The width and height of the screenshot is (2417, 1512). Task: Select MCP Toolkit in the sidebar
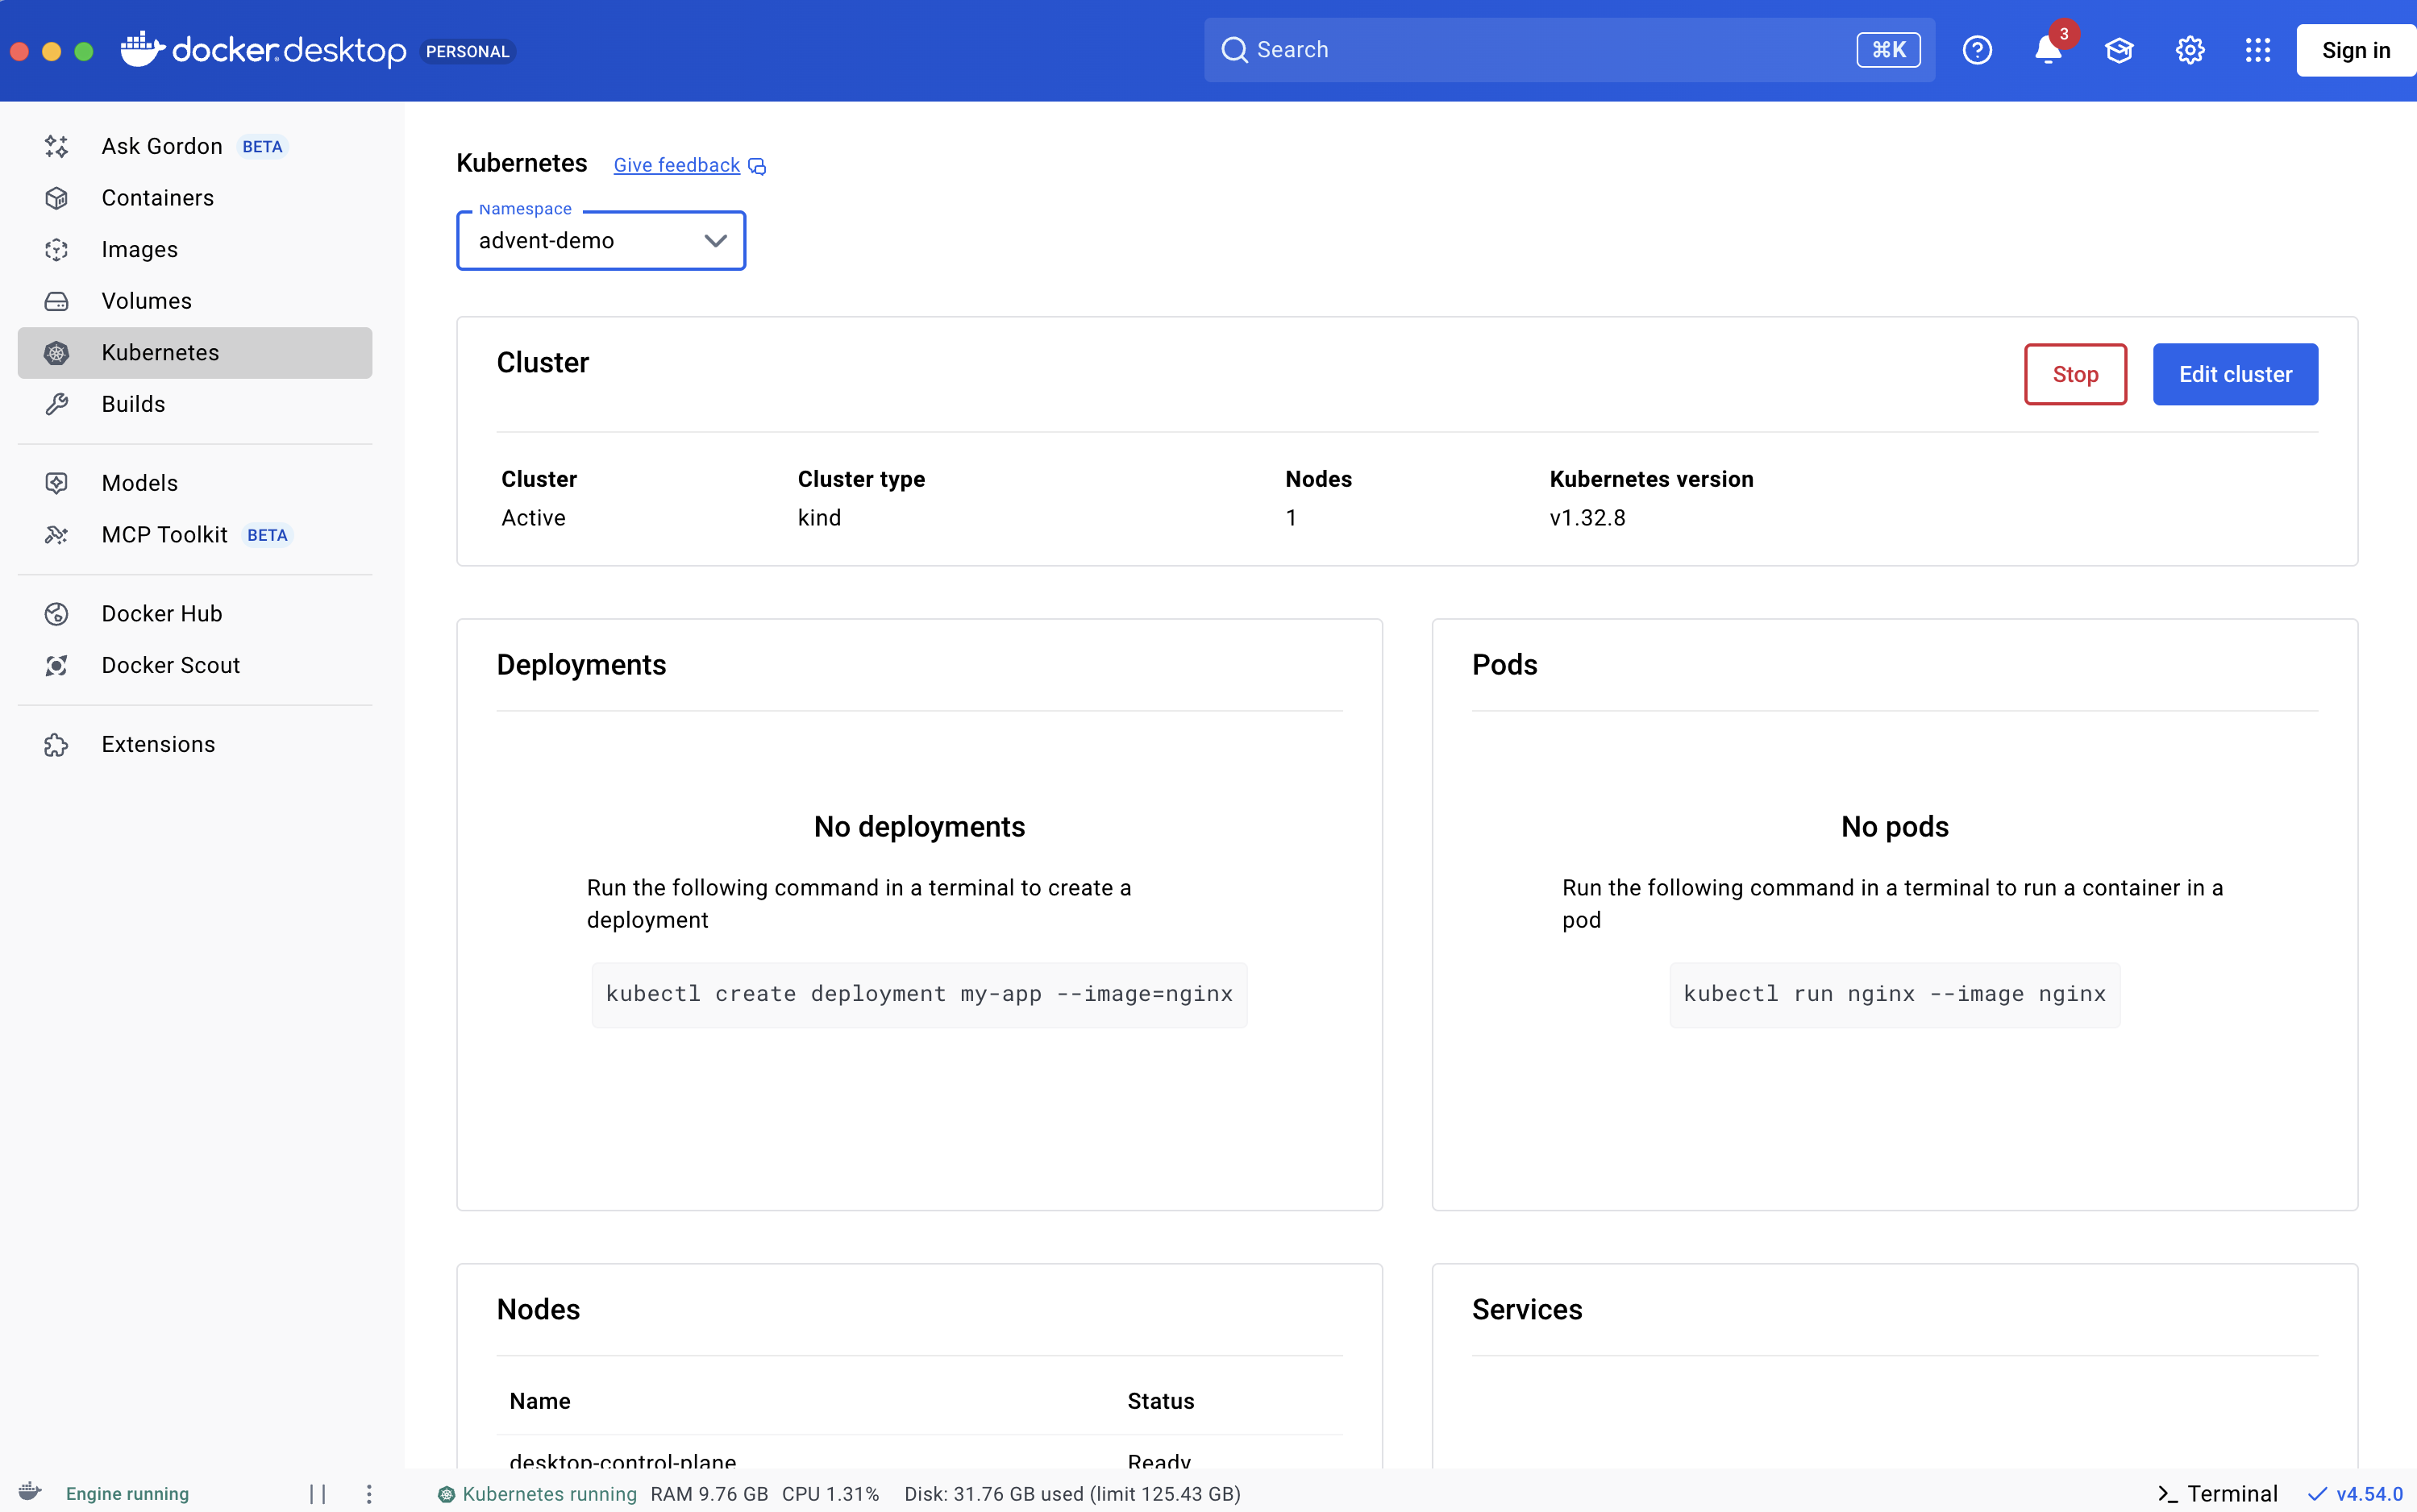(x=164, y=535)
